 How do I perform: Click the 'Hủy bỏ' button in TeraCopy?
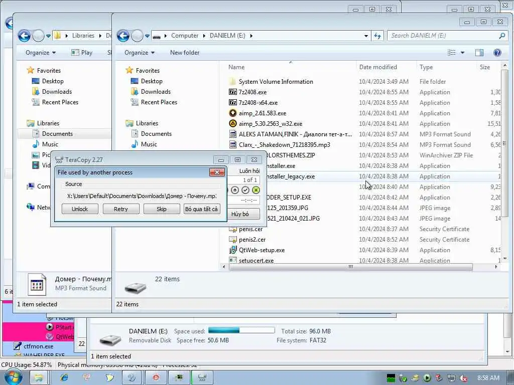pos(243,214)
